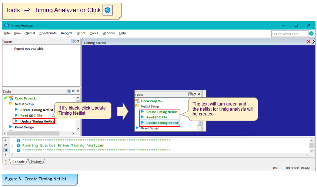Click the Read SDC File play arrow in left panel
The width and height of the screenshot is (317, 187).
click(x=16, y=115)
